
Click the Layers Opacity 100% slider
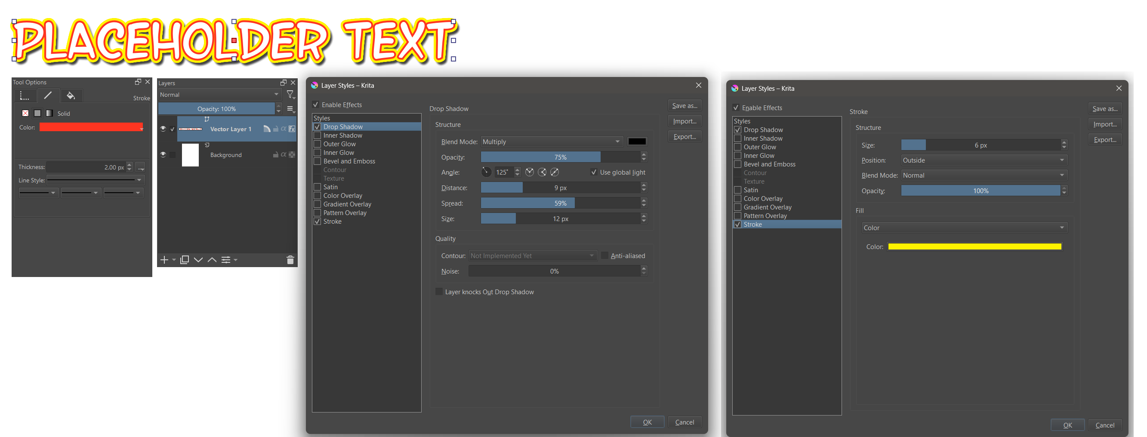(216, 108)
